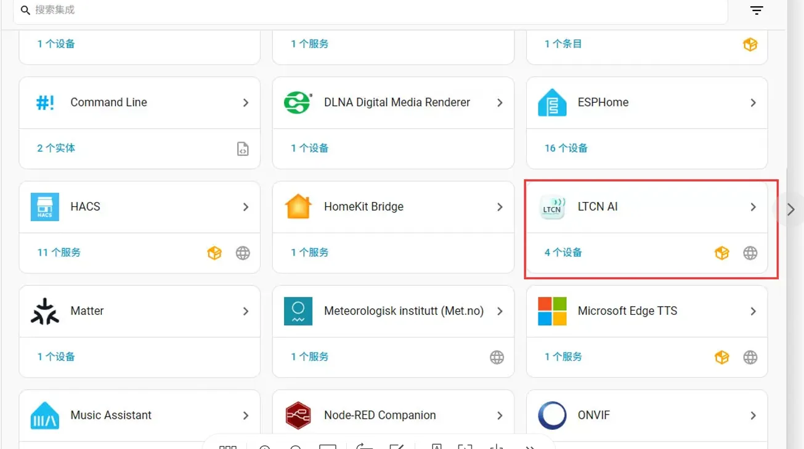Expand the Microsoft Edge TTS card chevron

[753, 311]
